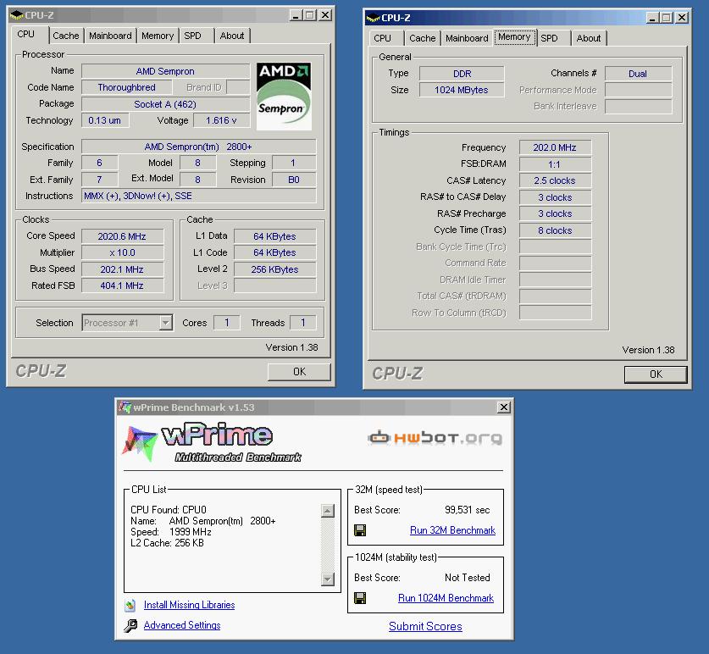Click the Code Name field Thoroughbred
This screenshot has height=654, width=709.
pyautogui.click(x=126, y=87)
